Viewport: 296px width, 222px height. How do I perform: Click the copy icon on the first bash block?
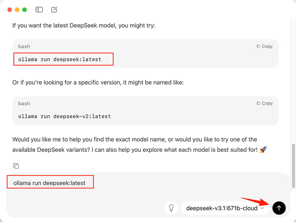pos(258,46)
